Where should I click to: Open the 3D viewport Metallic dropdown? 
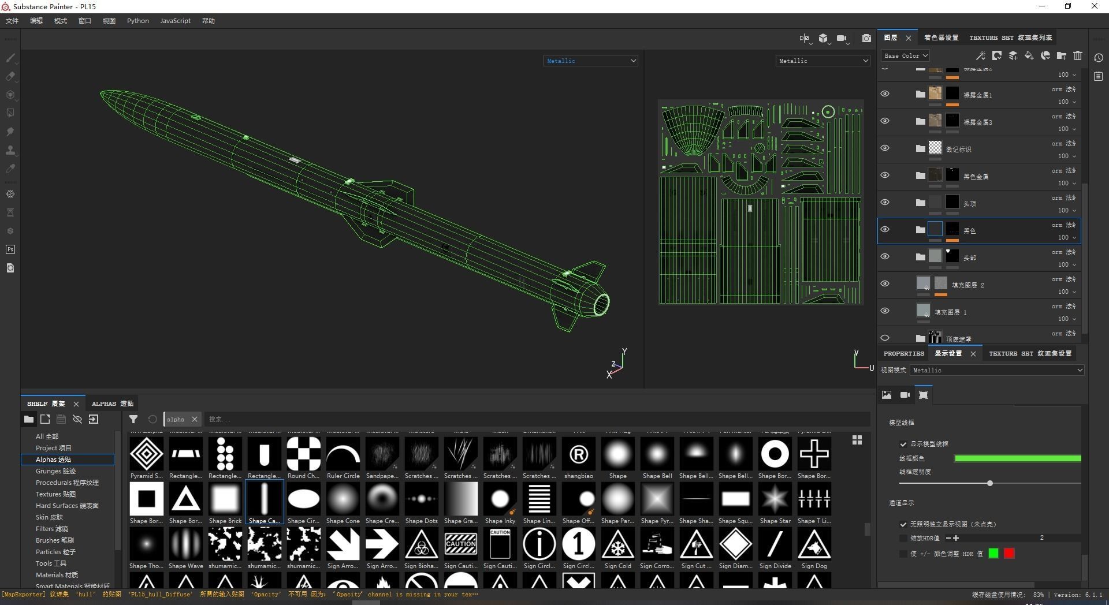pos(590,61)
